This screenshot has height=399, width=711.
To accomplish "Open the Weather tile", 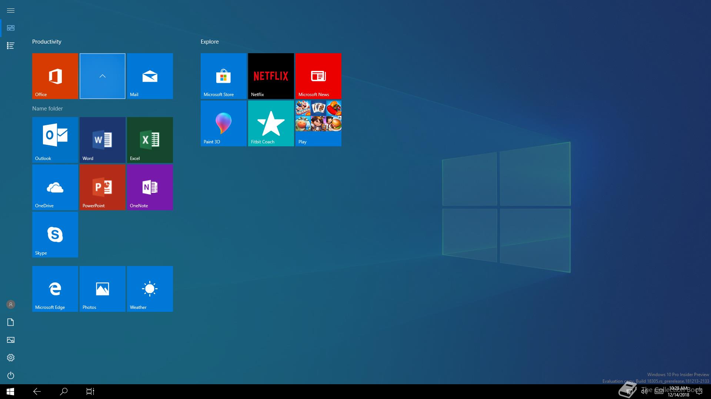I will 150,289.
